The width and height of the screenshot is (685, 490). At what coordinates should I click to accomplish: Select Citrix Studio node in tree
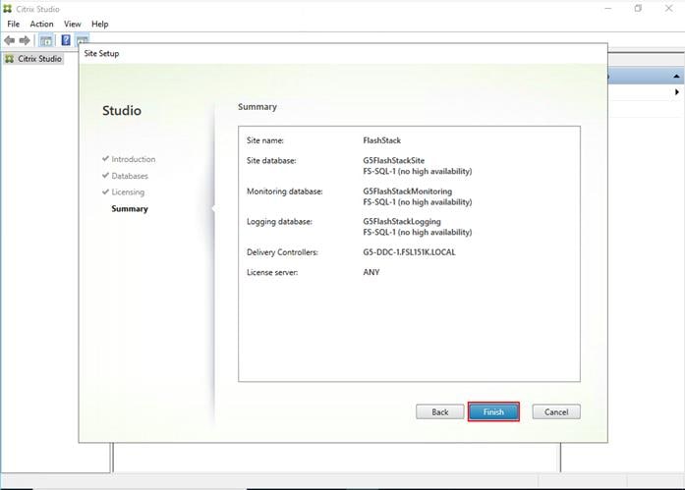(34, 59)
